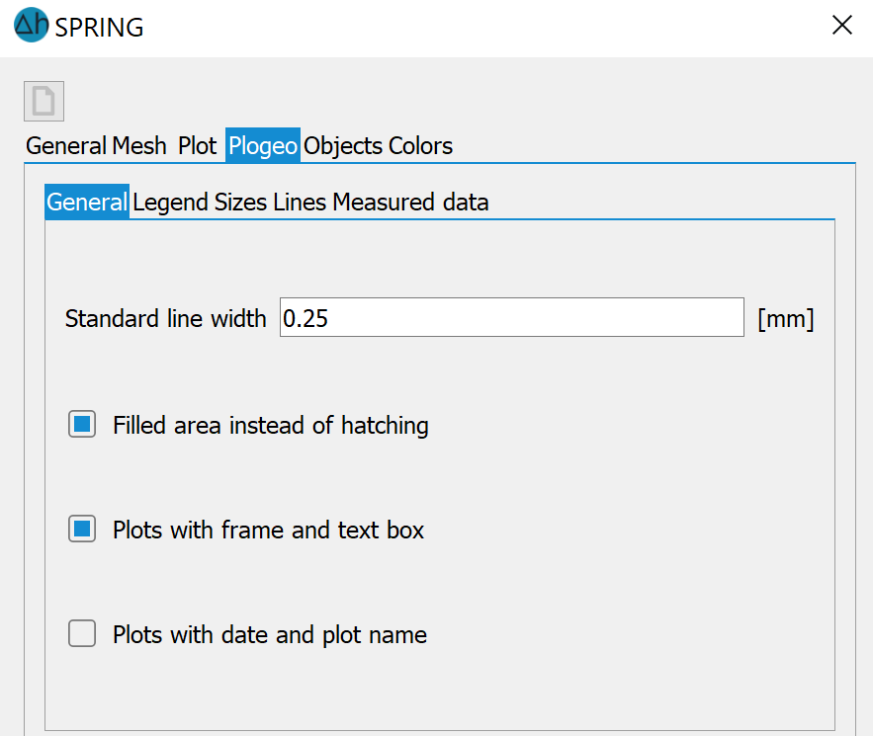873x736 pixels.
Task: Close the SPRING settings dialog
Action: pos(841,25)
